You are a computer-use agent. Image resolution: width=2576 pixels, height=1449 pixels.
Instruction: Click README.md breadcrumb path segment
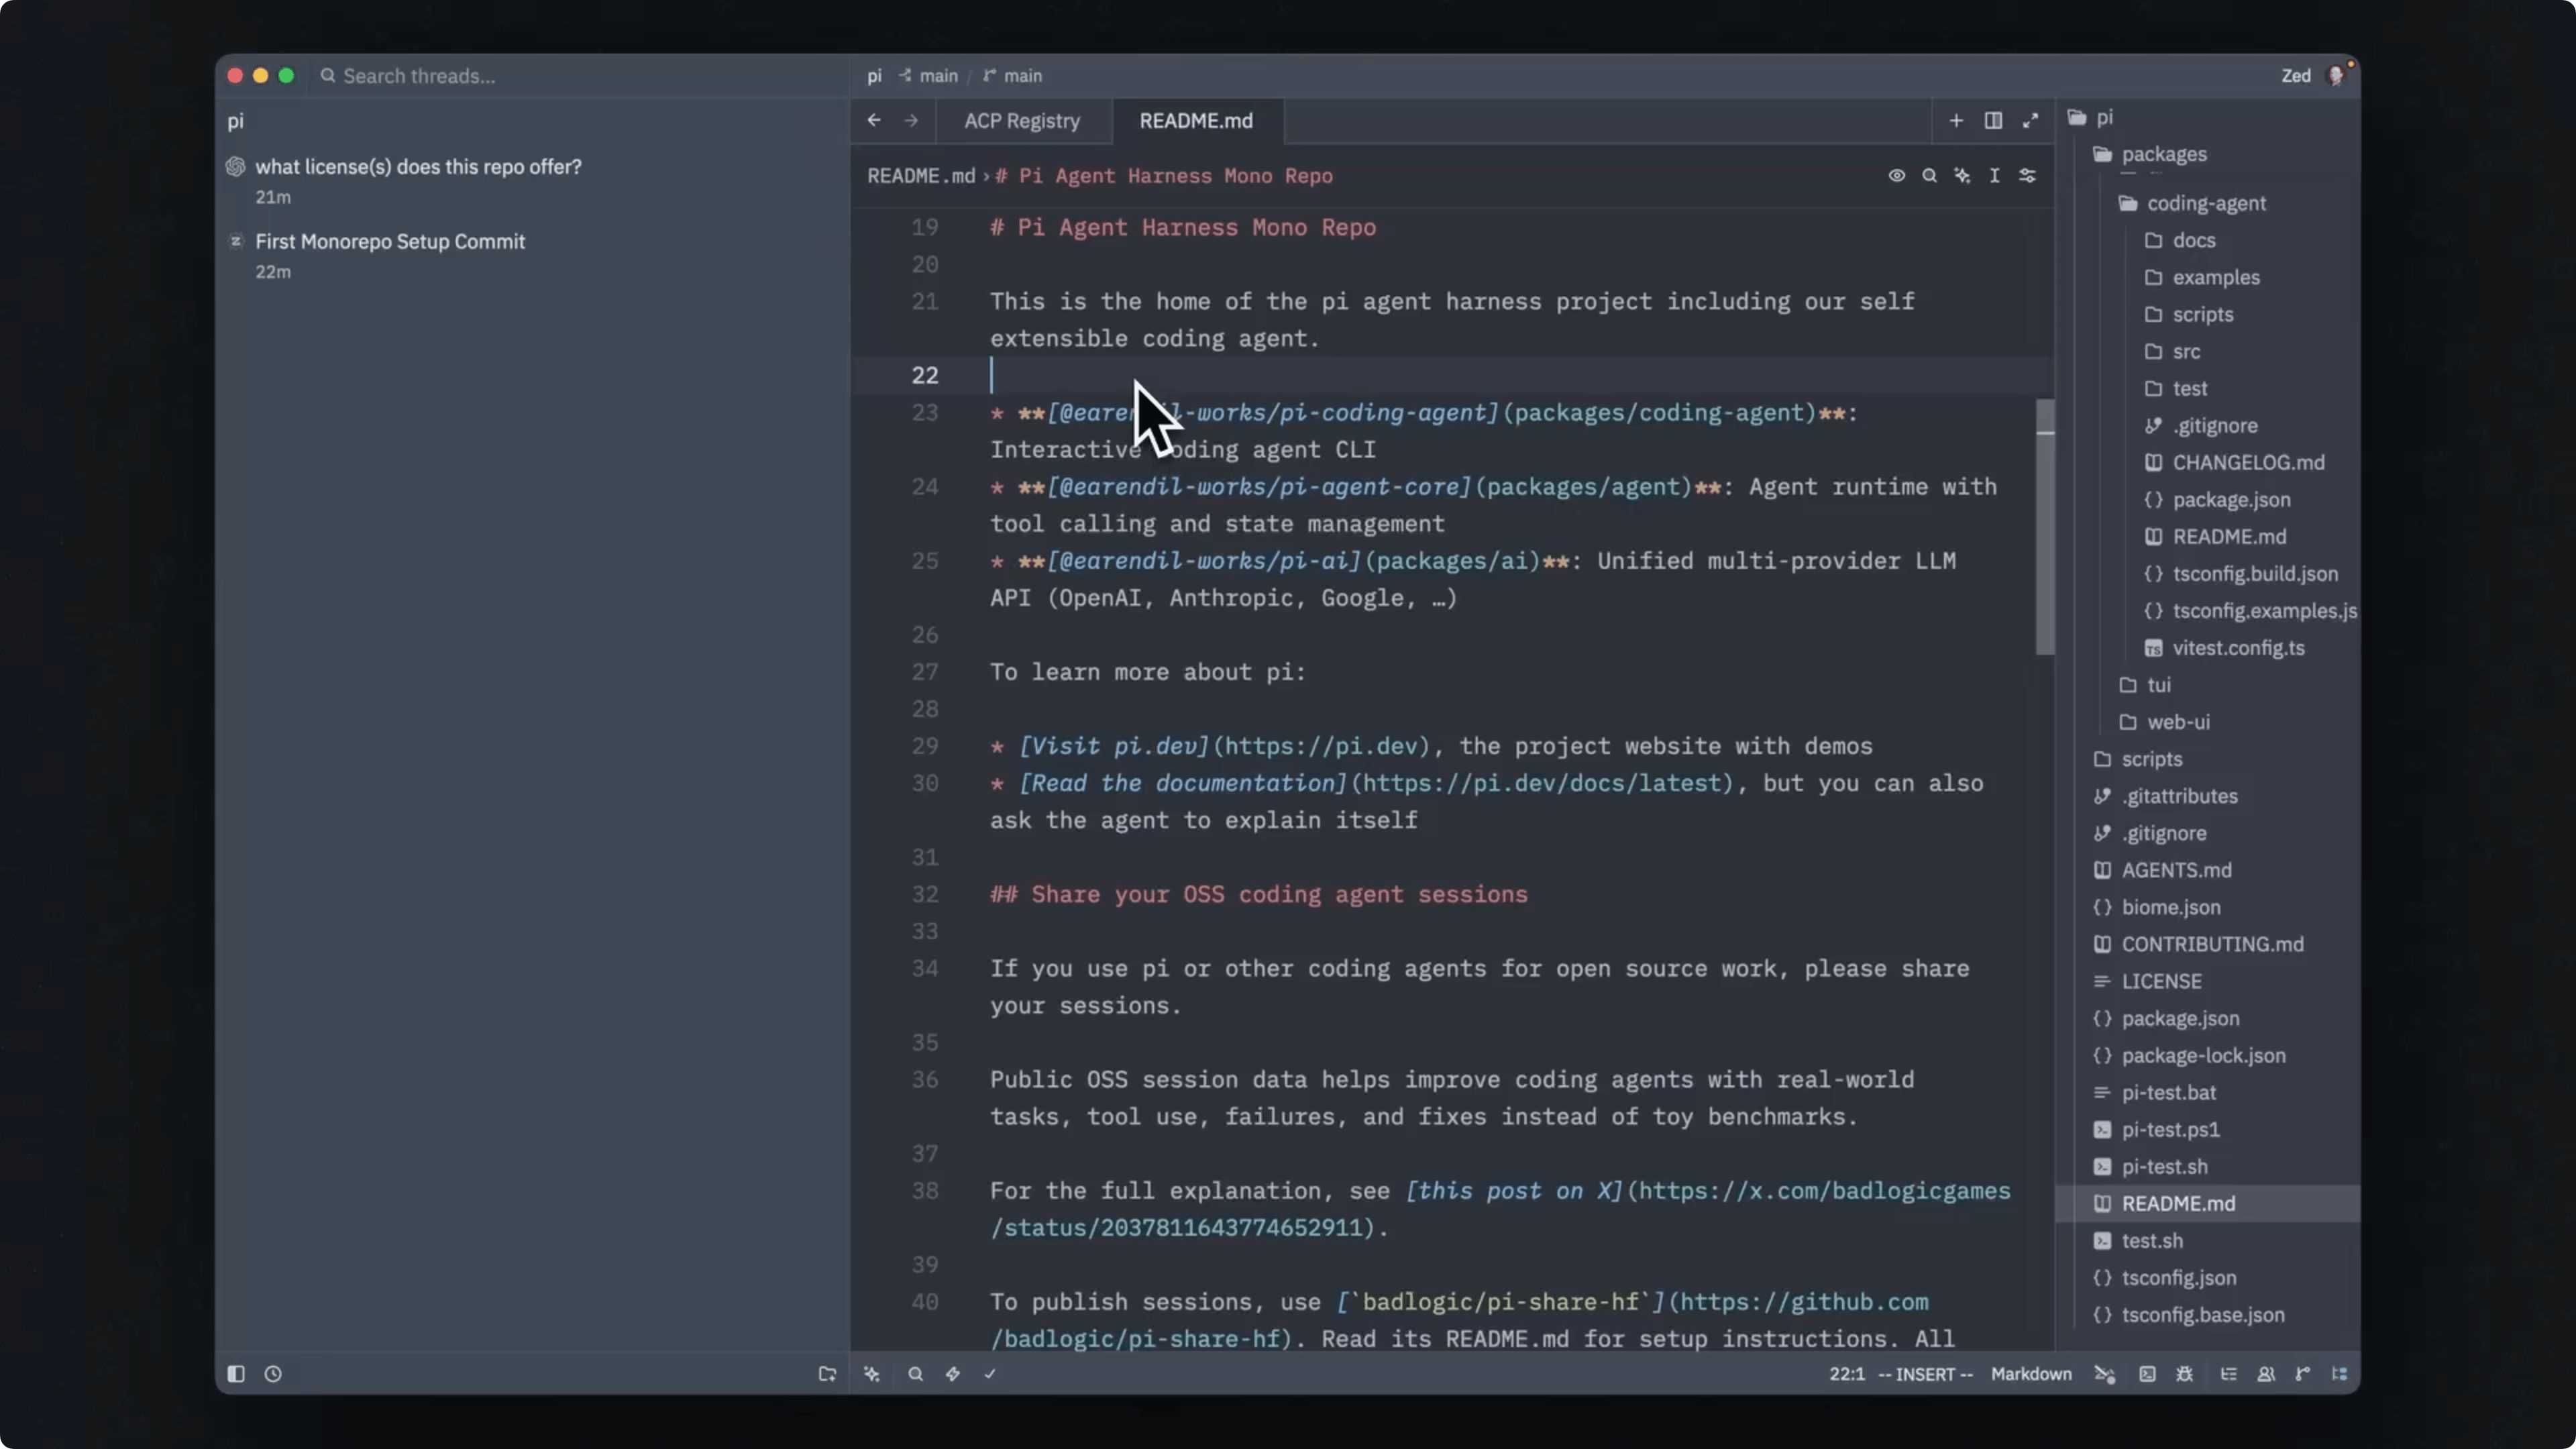click(x=920, y=176)
